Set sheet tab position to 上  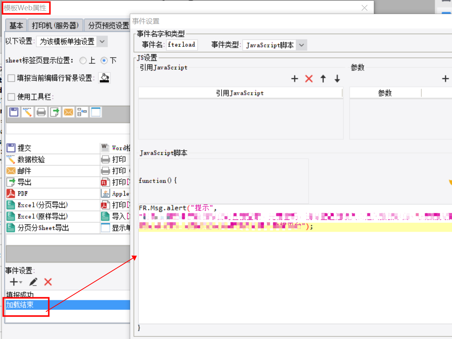click(83, 60)
